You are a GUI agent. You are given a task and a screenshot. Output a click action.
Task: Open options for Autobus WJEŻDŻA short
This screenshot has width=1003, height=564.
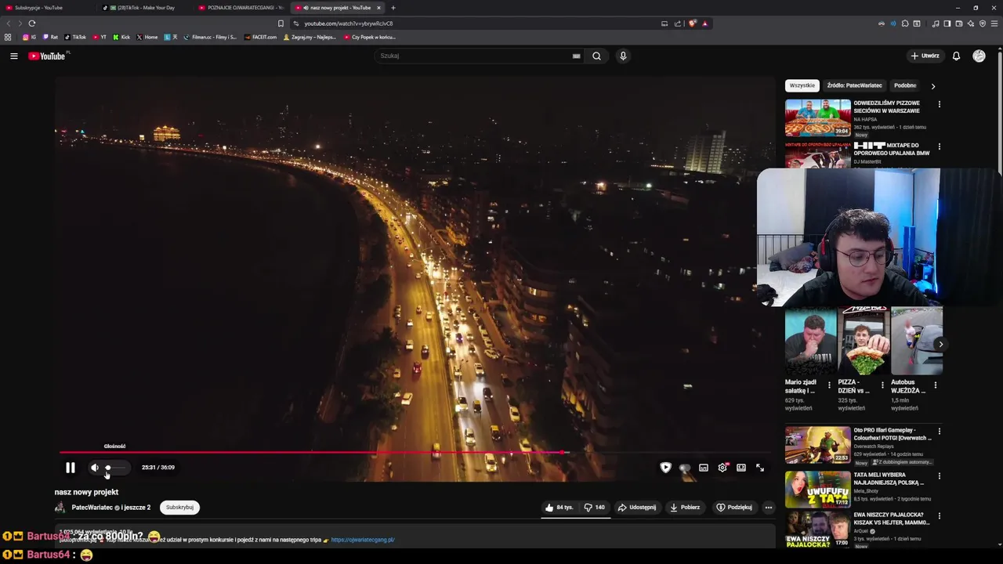coord(935,385)
